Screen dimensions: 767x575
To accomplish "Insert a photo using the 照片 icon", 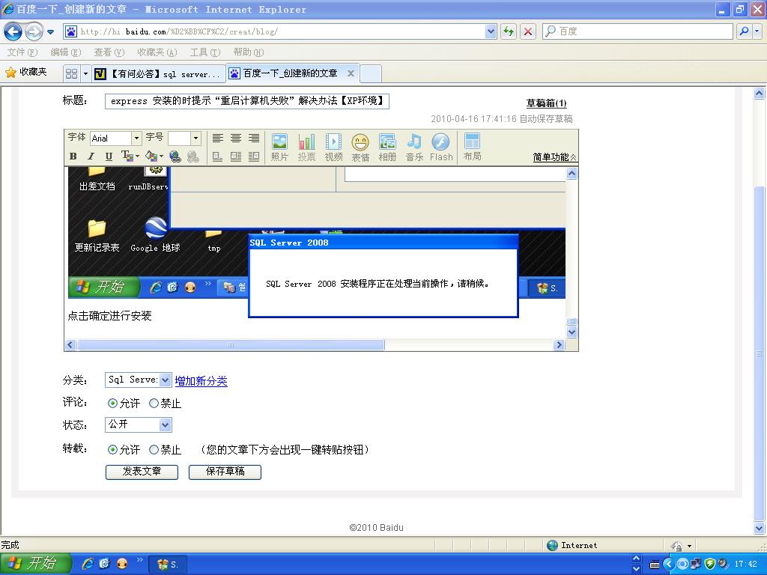I will 279,147.
